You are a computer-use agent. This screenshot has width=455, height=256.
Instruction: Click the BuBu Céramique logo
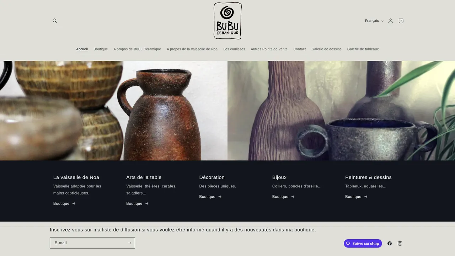(x=227, y=21)
